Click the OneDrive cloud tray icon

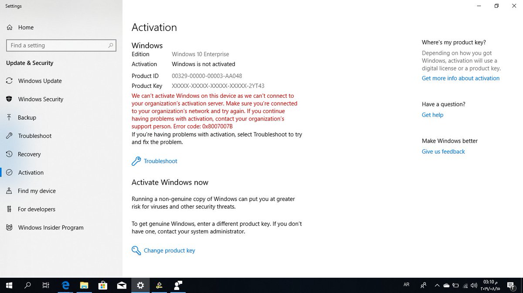click(x=446, y=286)
